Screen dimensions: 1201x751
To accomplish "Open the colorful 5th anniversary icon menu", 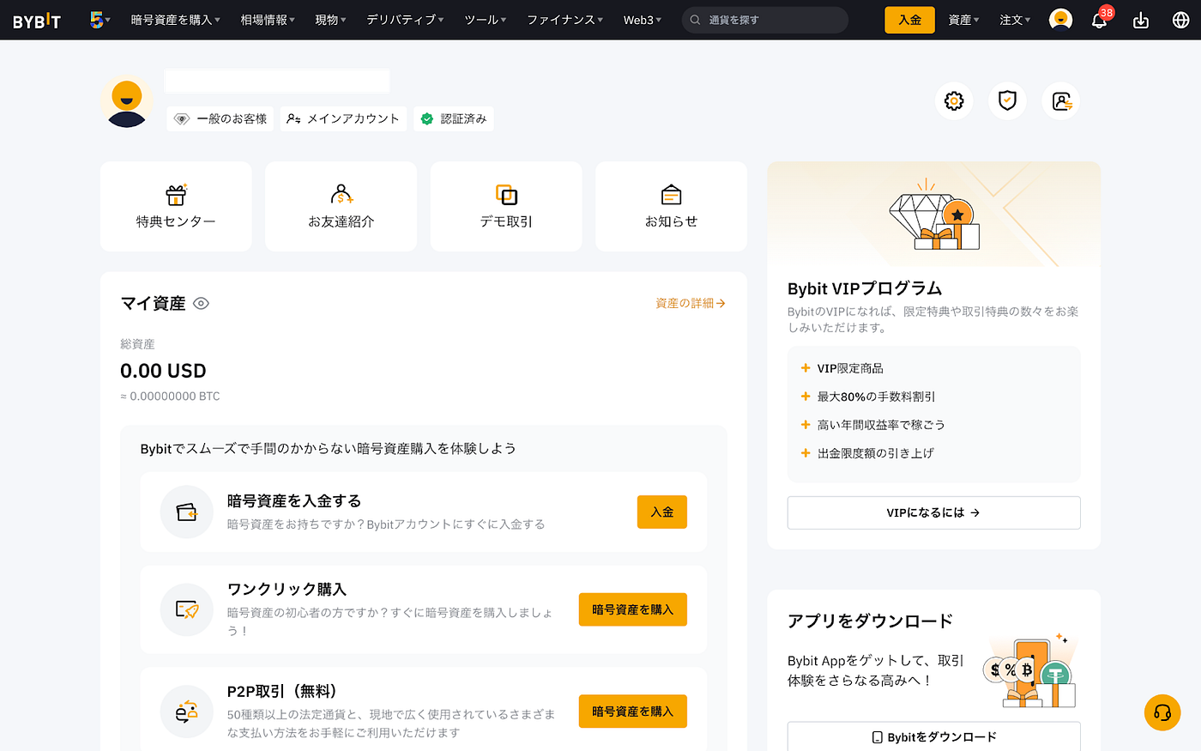I will (100, 20).
